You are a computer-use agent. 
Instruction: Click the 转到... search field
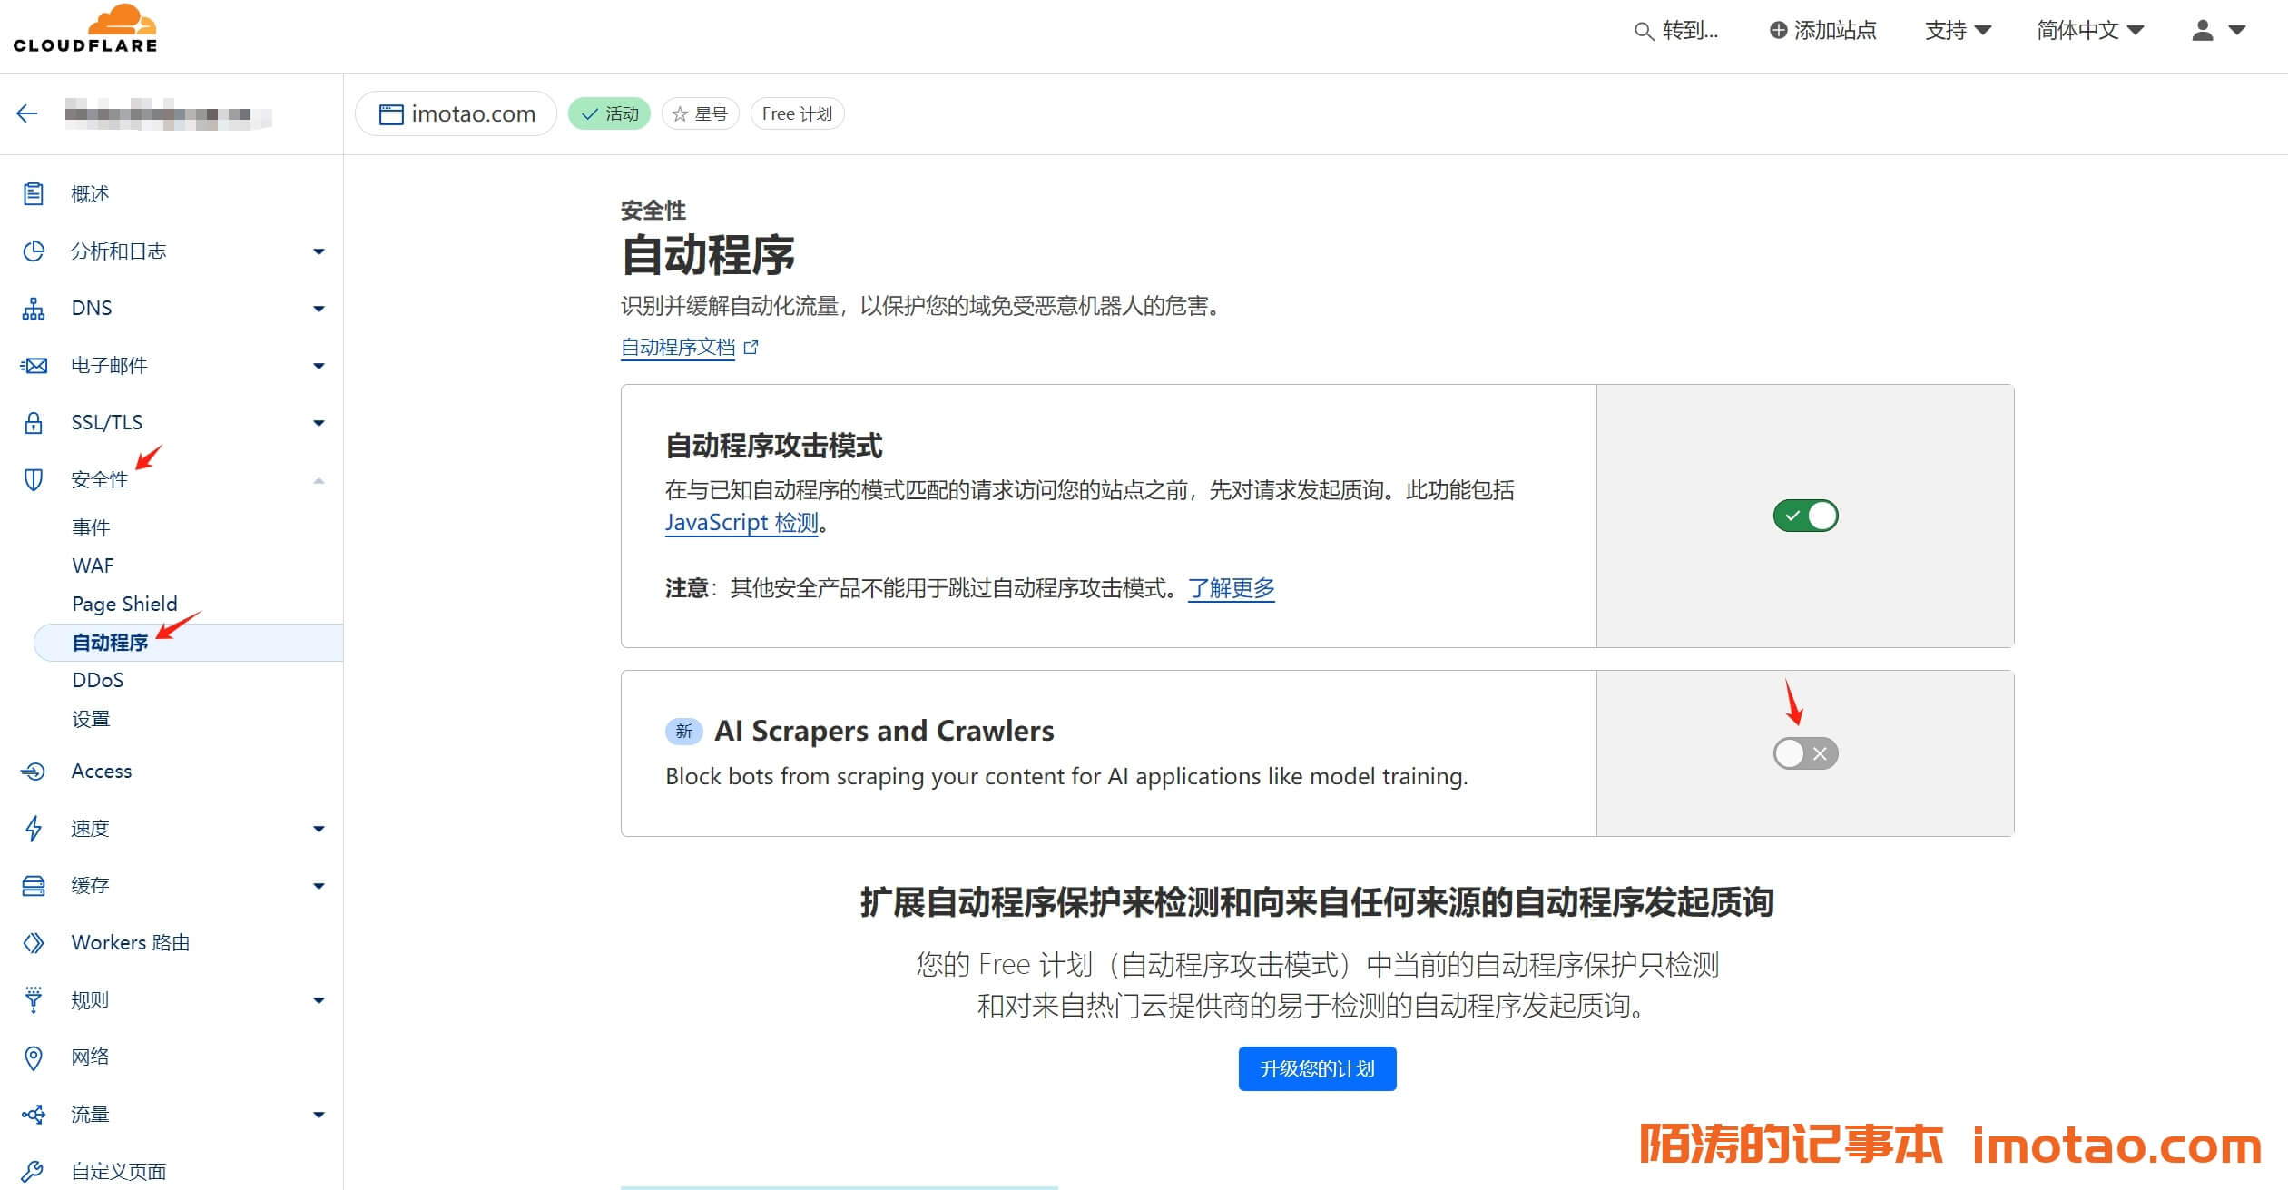point(1677,31)
